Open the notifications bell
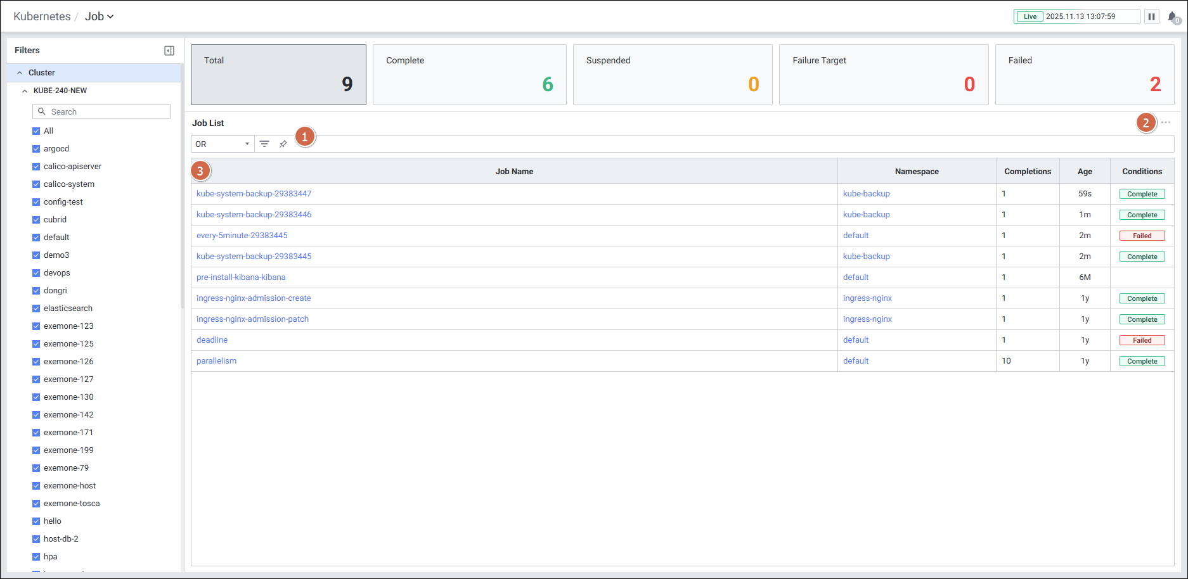 (x=1173, y=17)
